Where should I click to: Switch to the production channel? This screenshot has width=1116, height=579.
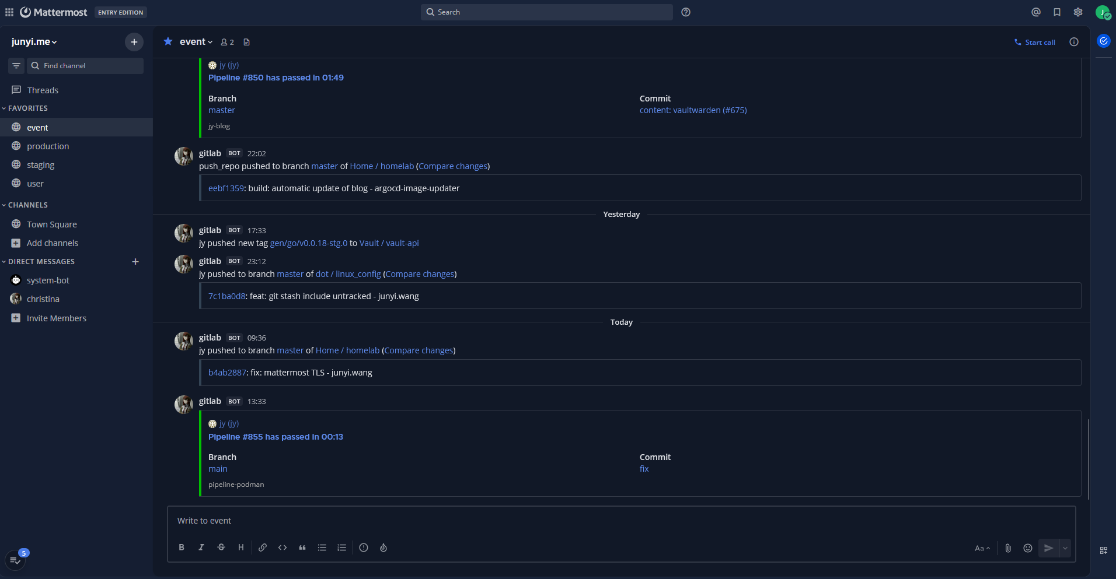48,146
